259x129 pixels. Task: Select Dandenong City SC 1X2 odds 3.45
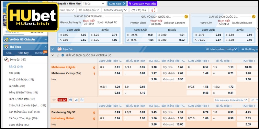coord(154,112)
